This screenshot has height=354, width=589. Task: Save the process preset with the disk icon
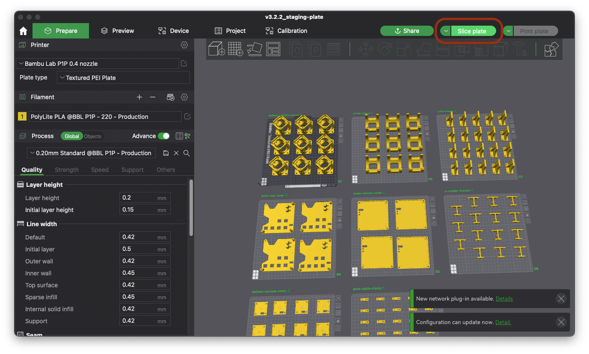[166, 153]
